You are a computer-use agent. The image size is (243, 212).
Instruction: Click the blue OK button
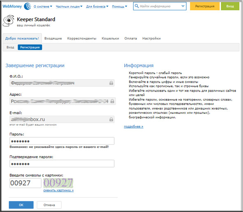click(21, 205)
